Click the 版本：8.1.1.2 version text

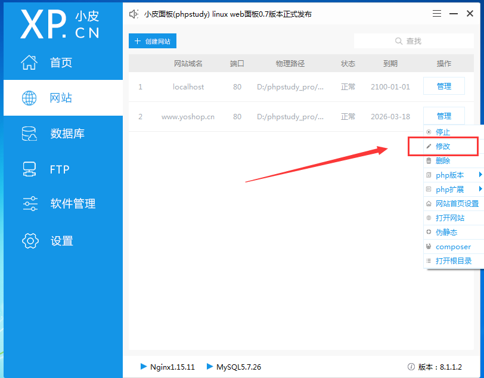[x=440, y=367]
